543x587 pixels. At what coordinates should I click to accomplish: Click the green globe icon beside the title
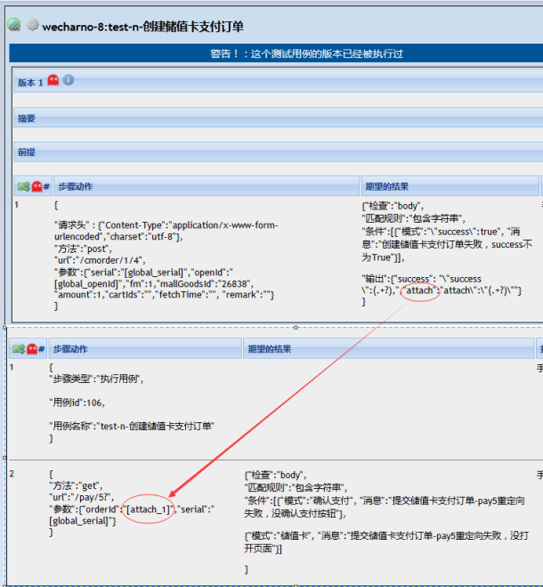point(14,26)
